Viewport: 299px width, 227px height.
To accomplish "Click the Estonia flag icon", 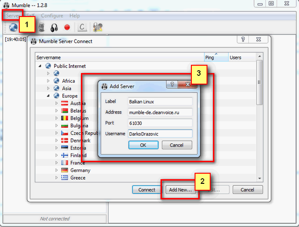I will coord(64,148).
